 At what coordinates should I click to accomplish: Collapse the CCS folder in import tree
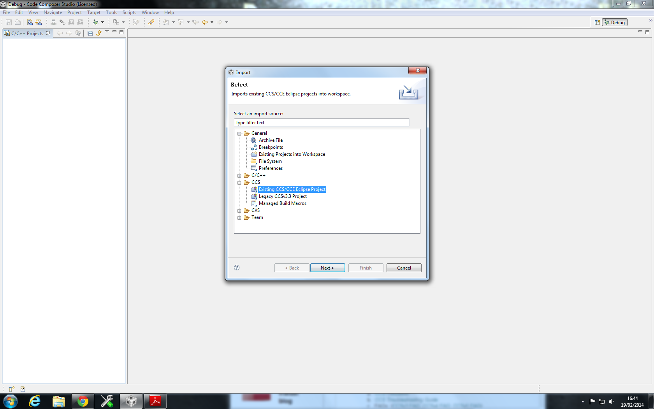pyautogui.click(x=239, y=183)
